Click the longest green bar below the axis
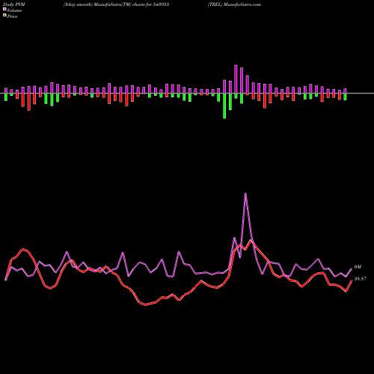The height and width of the screenshot is (374, 374). (224, 106)
